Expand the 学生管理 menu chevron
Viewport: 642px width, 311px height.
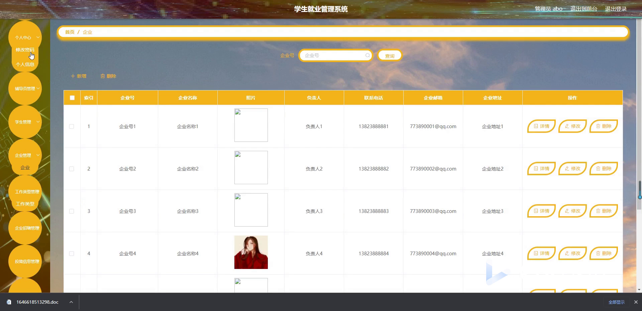tap(38, 122)
